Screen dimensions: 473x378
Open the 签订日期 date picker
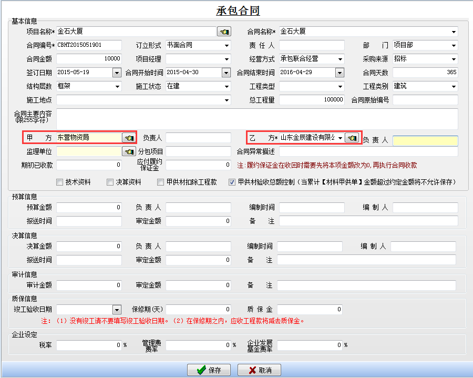pos(117,73)
